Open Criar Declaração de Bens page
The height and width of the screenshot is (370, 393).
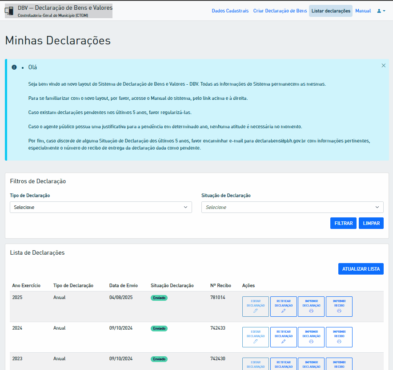click(x=280, y=11)
